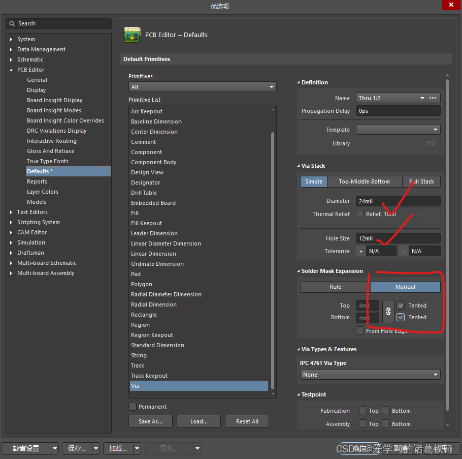Viewport: 462px width, 459px height.
Task: Enable the Thermal Relief checkbox
Action: coord(360,214)
